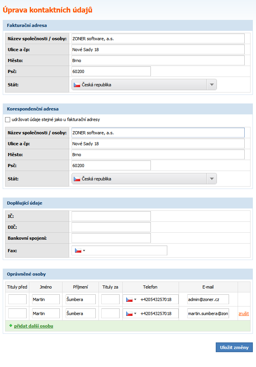
Task: Click Czech flag in Fax field
Action: tap(78, 251)
